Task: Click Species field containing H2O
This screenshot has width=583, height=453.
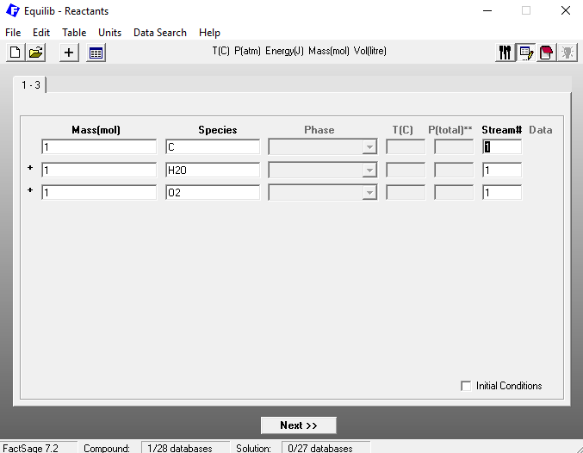Action: (x=213, y=170)
